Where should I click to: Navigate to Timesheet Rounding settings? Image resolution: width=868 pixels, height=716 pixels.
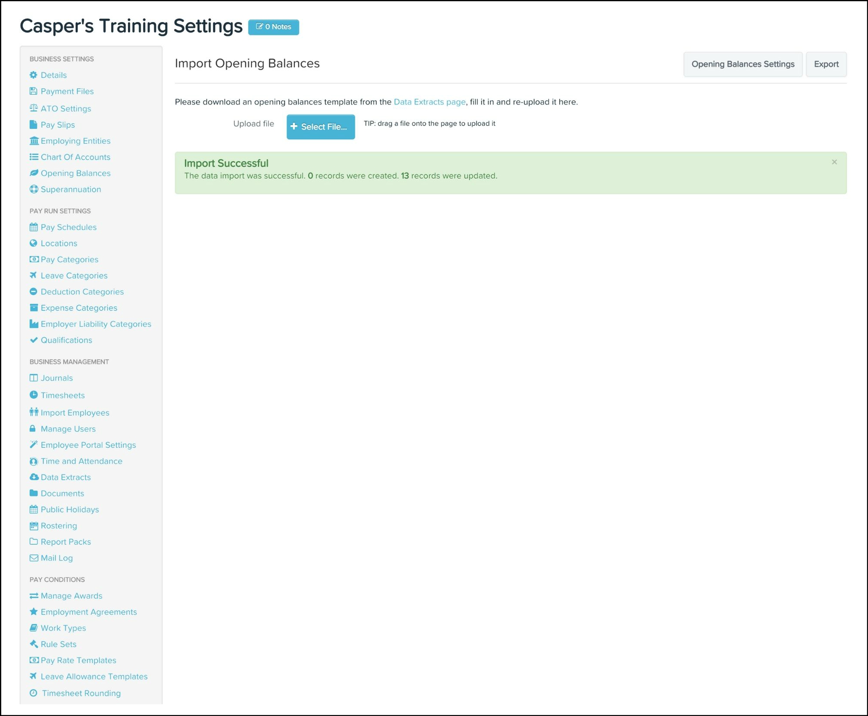[x=81, y=693]
